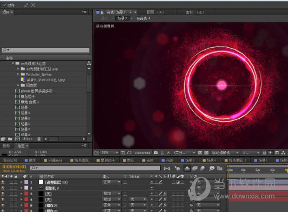Toggle fast previews icon in viewer
This screenshot has width=288, height=212.
(270, 153)
